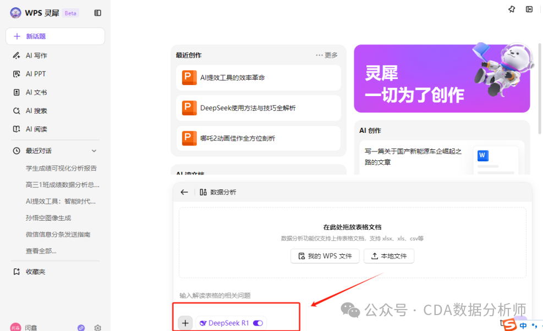Click the user avatar 闵鑫
543x331 pixels.
[x=15, y=327]
